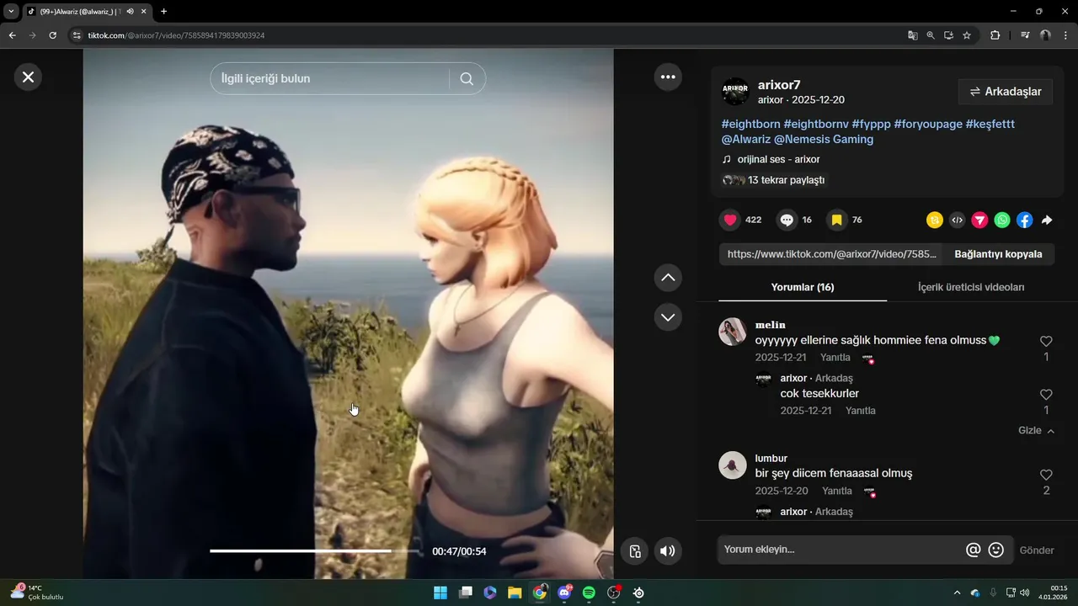Open the @Nemesis Gaming mention
The width and height of the screenshot is (1078, 606).
coord(824,139)
